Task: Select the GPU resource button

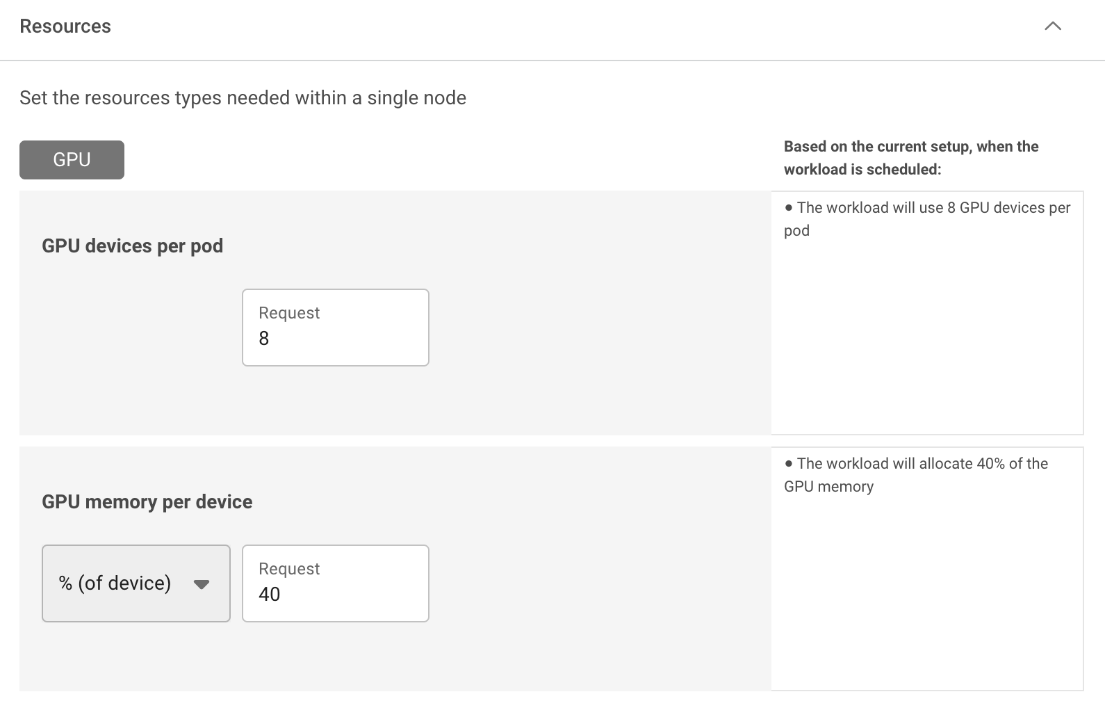Action: click(72, 160)
